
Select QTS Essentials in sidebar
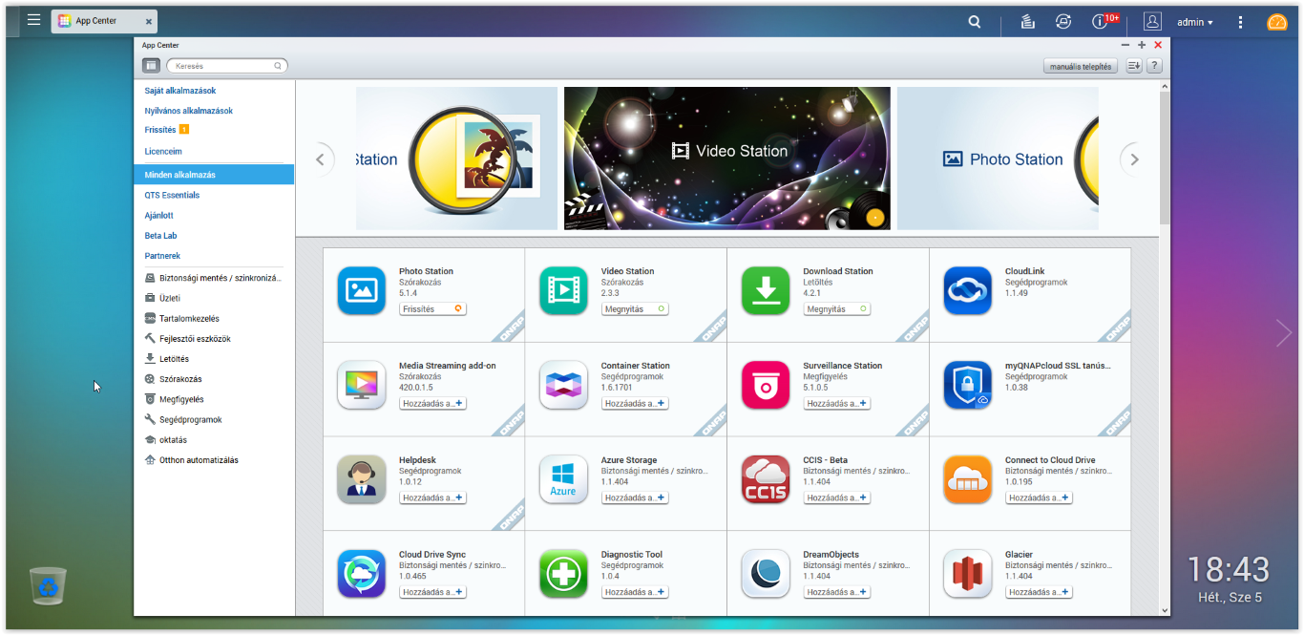click(172, 195)
